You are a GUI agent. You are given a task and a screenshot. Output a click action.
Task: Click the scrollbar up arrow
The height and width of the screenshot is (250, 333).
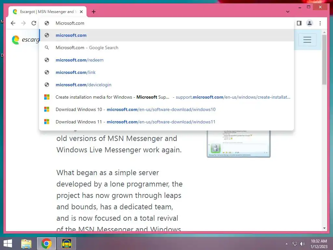tap(324, 32)
